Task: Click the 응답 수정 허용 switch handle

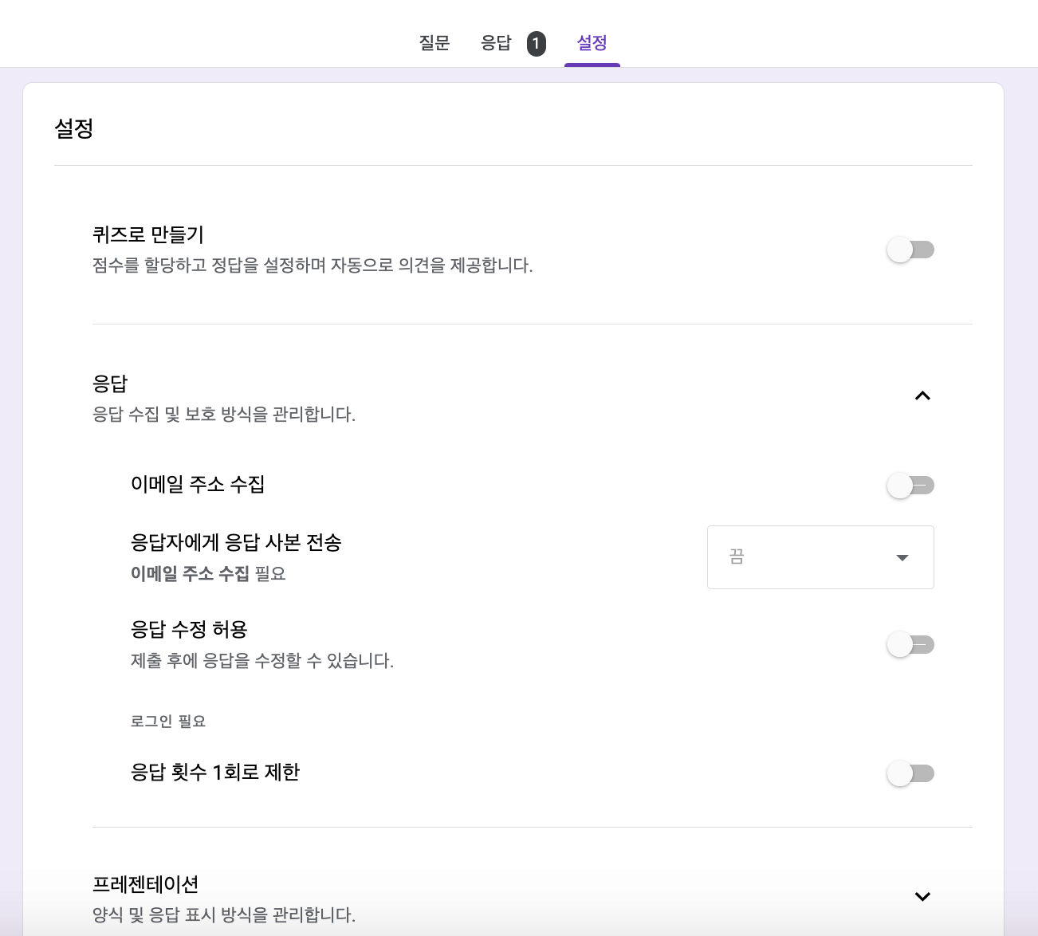Action: click(901, 644)
